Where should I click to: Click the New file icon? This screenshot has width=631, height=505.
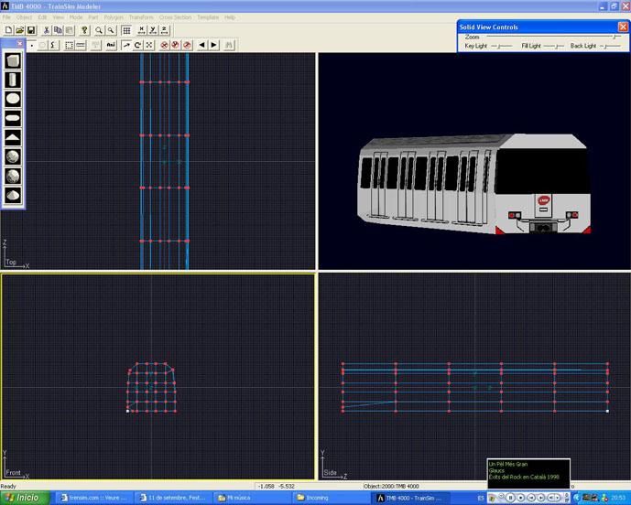coord(7,30)
